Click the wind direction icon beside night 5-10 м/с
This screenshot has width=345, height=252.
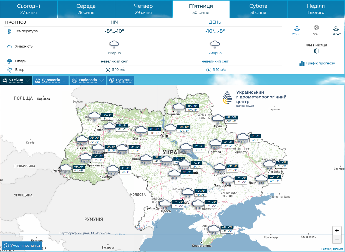click(x=108, y=70)
